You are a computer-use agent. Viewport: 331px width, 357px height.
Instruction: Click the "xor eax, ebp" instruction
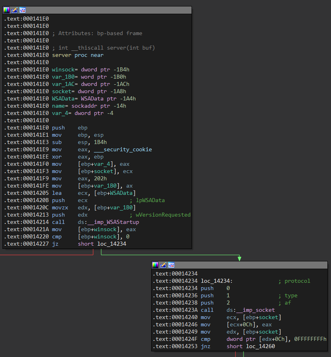pyautogui.click(x=78, y=157)
